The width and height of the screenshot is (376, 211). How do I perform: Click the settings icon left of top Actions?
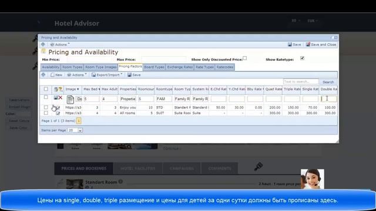pyautogui.click(x=43, y=45)
